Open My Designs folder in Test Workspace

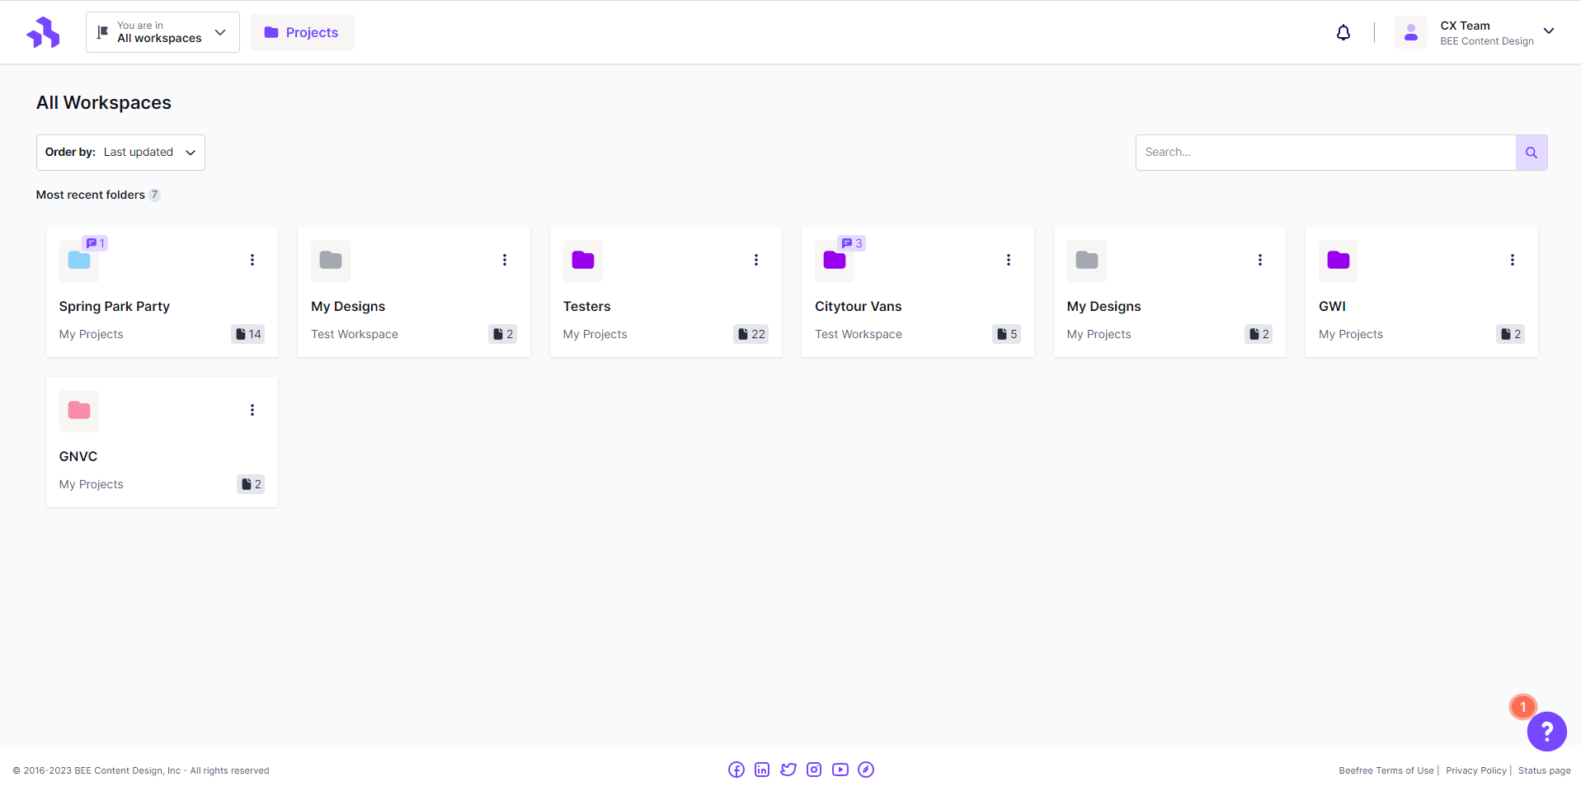pos(331,261)
